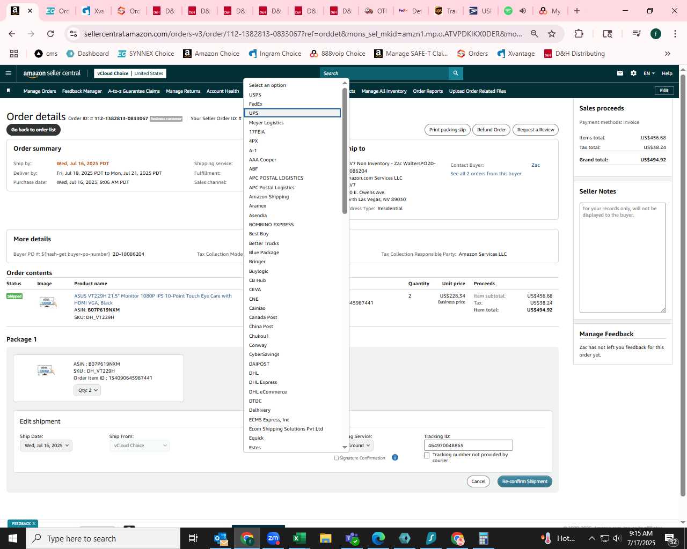Open Account Health in navigation bar
687x549 pixels.
223,91
